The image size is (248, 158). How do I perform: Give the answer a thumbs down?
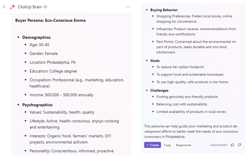coord(239,145)
